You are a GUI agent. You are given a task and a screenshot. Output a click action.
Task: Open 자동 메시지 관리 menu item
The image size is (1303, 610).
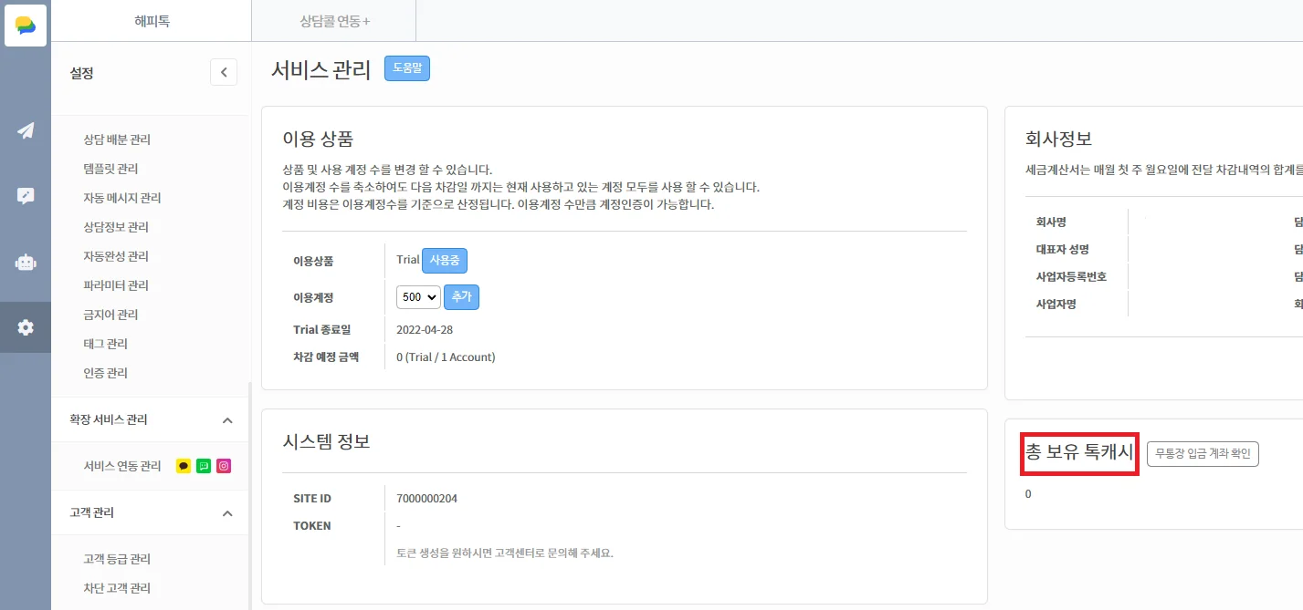122,198
